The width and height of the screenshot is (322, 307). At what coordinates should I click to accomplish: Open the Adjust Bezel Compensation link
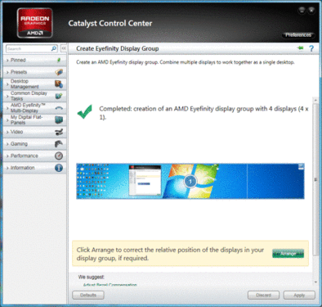pos(110,285)
